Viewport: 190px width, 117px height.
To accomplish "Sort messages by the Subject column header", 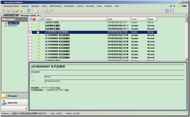I will tap(76, 19).
